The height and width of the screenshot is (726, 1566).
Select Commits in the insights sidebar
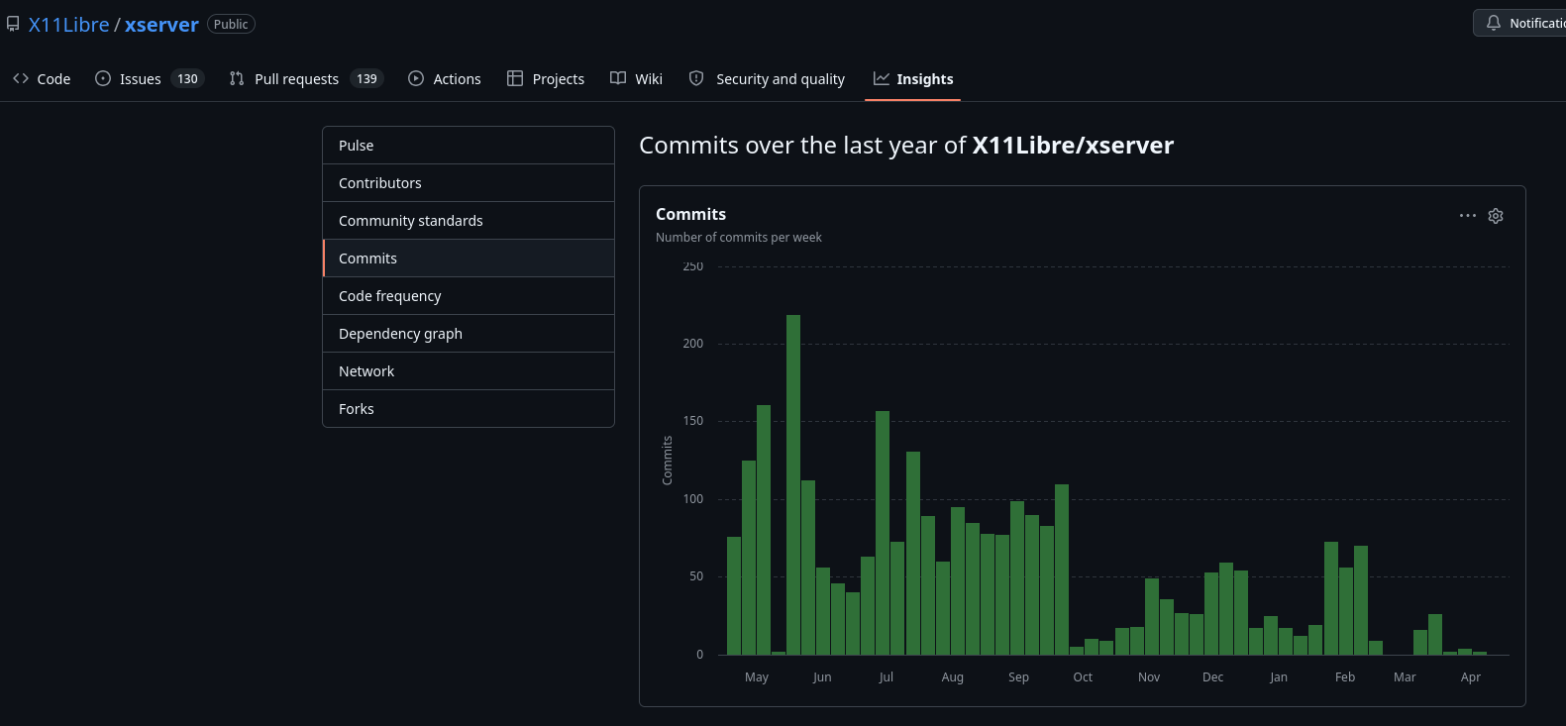tap(469, 259)
